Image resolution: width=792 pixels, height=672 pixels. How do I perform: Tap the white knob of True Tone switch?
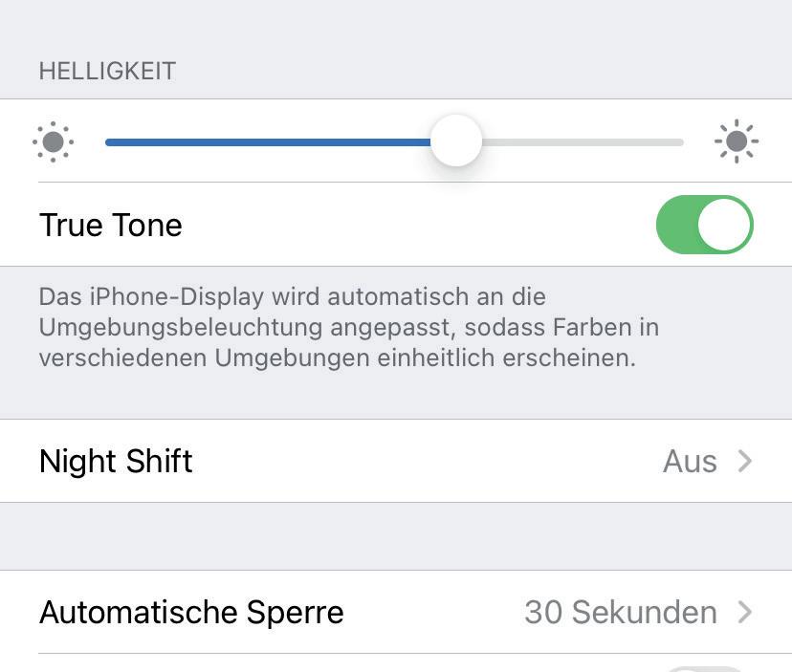[724, 226]
